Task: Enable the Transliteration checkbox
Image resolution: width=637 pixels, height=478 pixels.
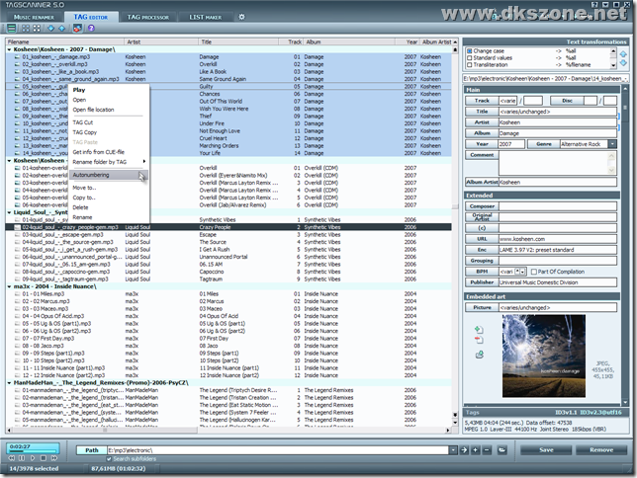Action: [469, 65]
